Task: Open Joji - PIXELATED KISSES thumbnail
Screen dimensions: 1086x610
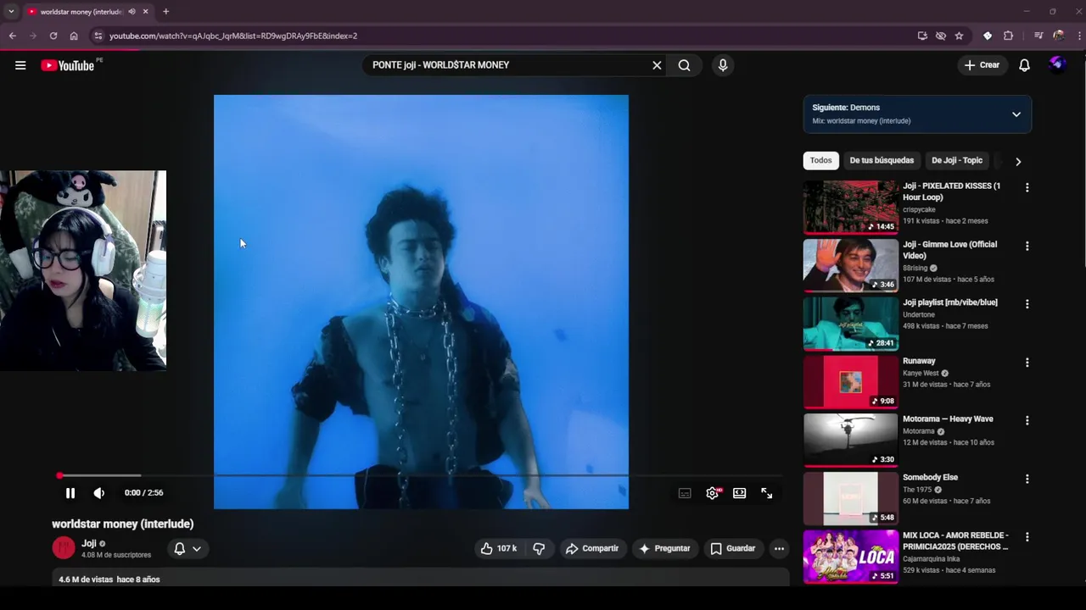Action: pyautogui.click(x=850, y=207)
